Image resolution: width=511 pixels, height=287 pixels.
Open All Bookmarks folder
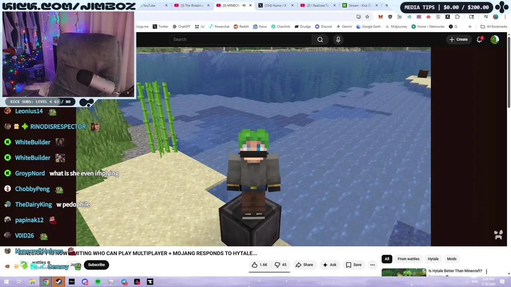(x=494, y=27)
